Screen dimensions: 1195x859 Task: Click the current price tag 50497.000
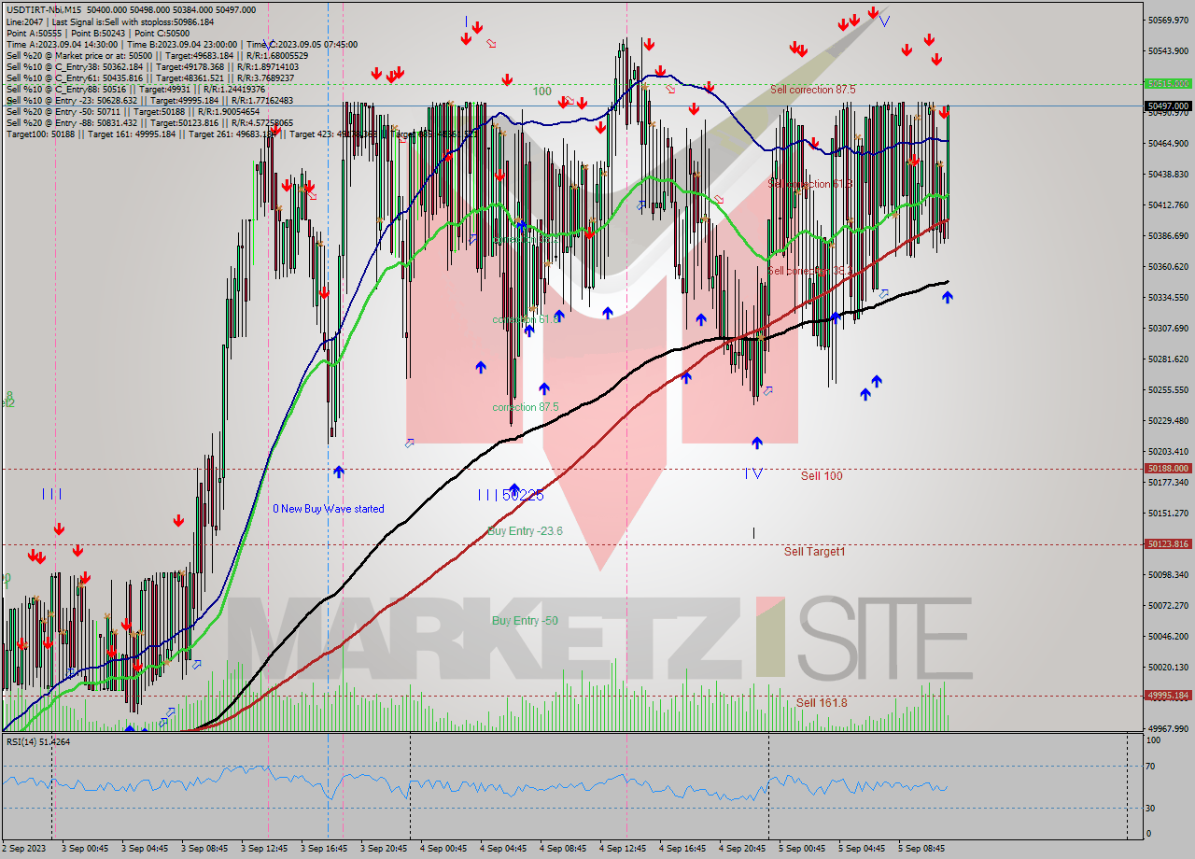click(x=1168, y=106)
